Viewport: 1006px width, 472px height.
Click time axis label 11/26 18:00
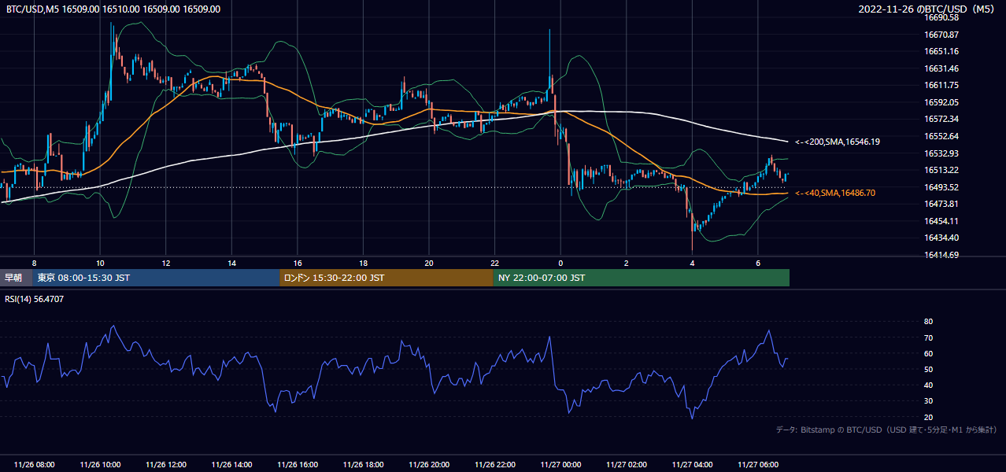click(x=363, y=465)
